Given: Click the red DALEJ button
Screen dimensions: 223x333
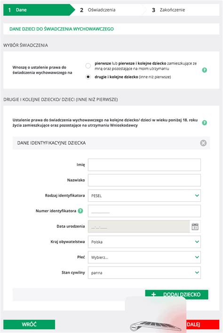Looking at the screenshot, I should pos(203,325).
